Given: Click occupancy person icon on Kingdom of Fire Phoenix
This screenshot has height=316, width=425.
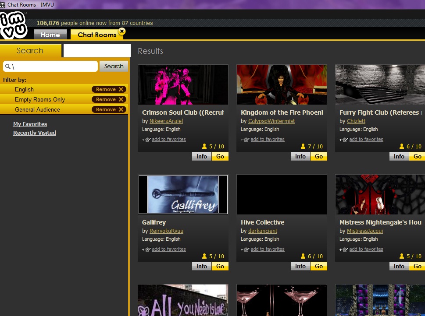Looking at the screenshot, I should tap(303, 147).
